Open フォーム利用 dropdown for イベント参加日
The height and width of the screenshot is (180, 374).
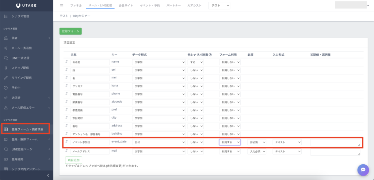230,142
